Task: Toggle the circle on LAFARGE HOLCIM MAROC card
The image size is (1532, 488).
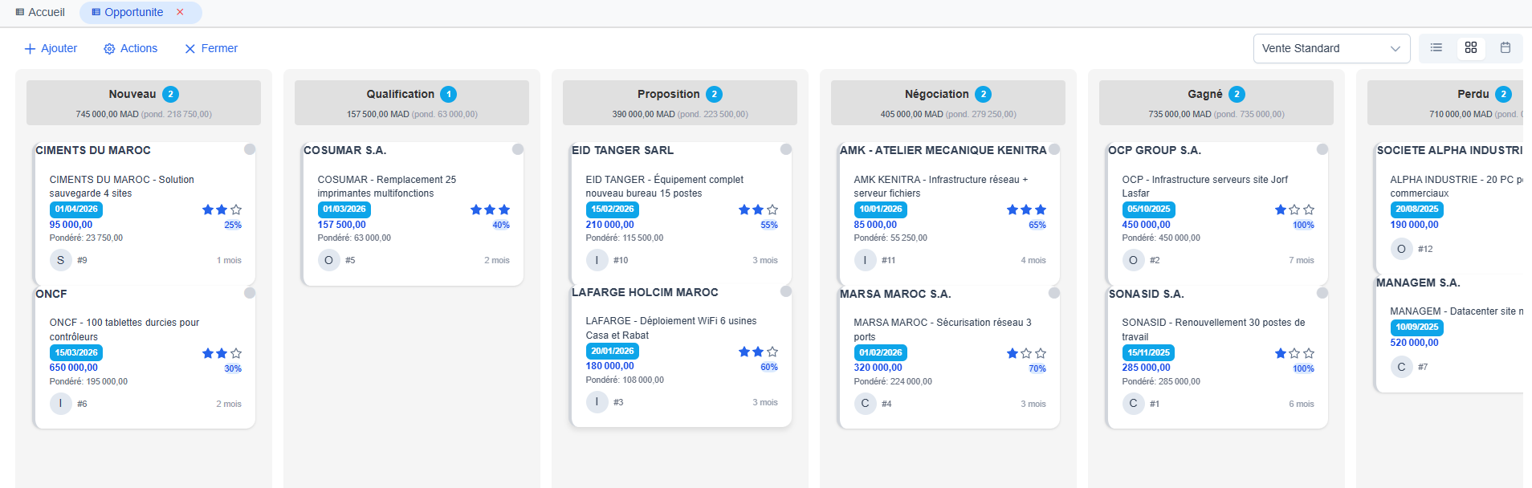Action: tap(786, 291)
